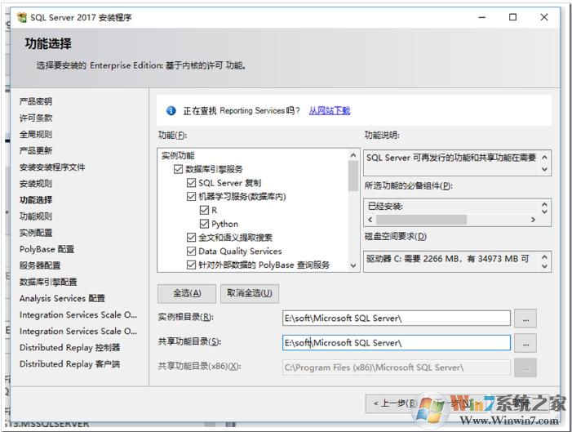Click down arrow in 功能说明 description box
This screenshot has height=432, width=572.
point(544,169)
